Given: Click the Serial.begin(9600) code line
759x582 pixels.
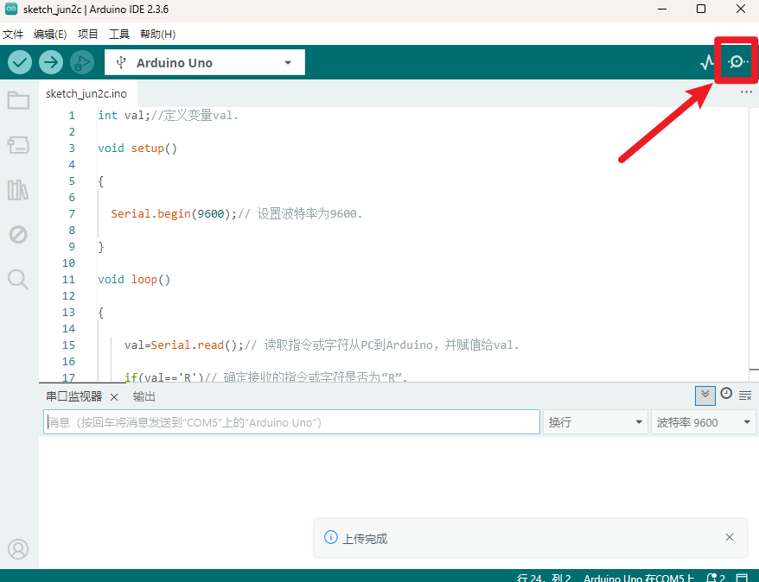Looking at the screenshot, I should 237,213.
